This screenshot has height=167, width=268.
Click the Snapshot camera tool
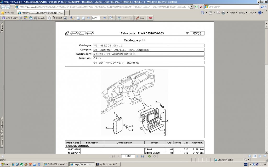[x=65, y=18]
